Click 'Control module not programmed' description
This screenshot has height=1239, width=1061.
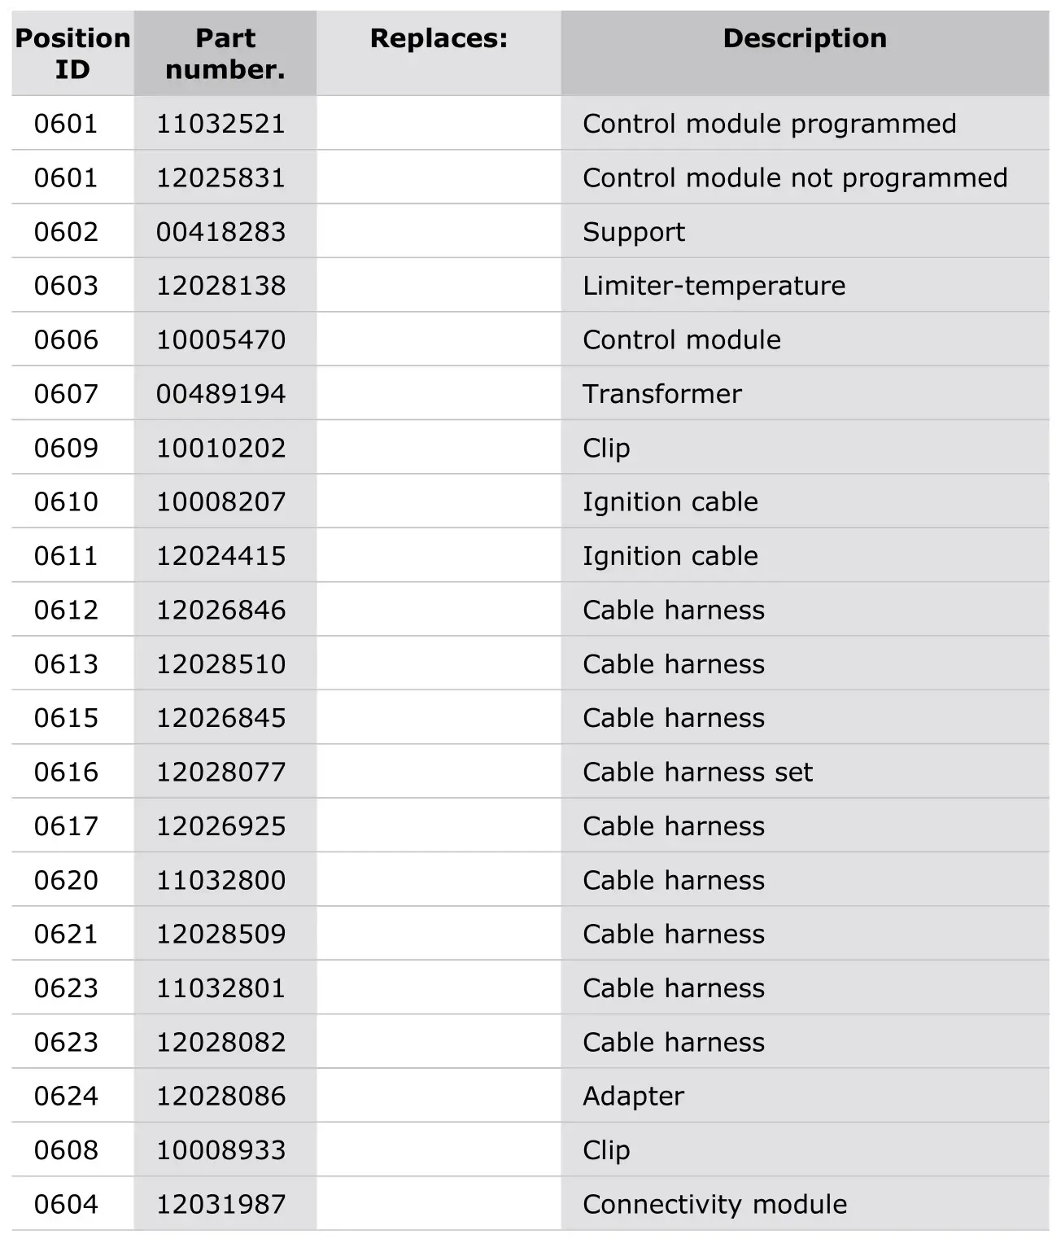point(794,177)
